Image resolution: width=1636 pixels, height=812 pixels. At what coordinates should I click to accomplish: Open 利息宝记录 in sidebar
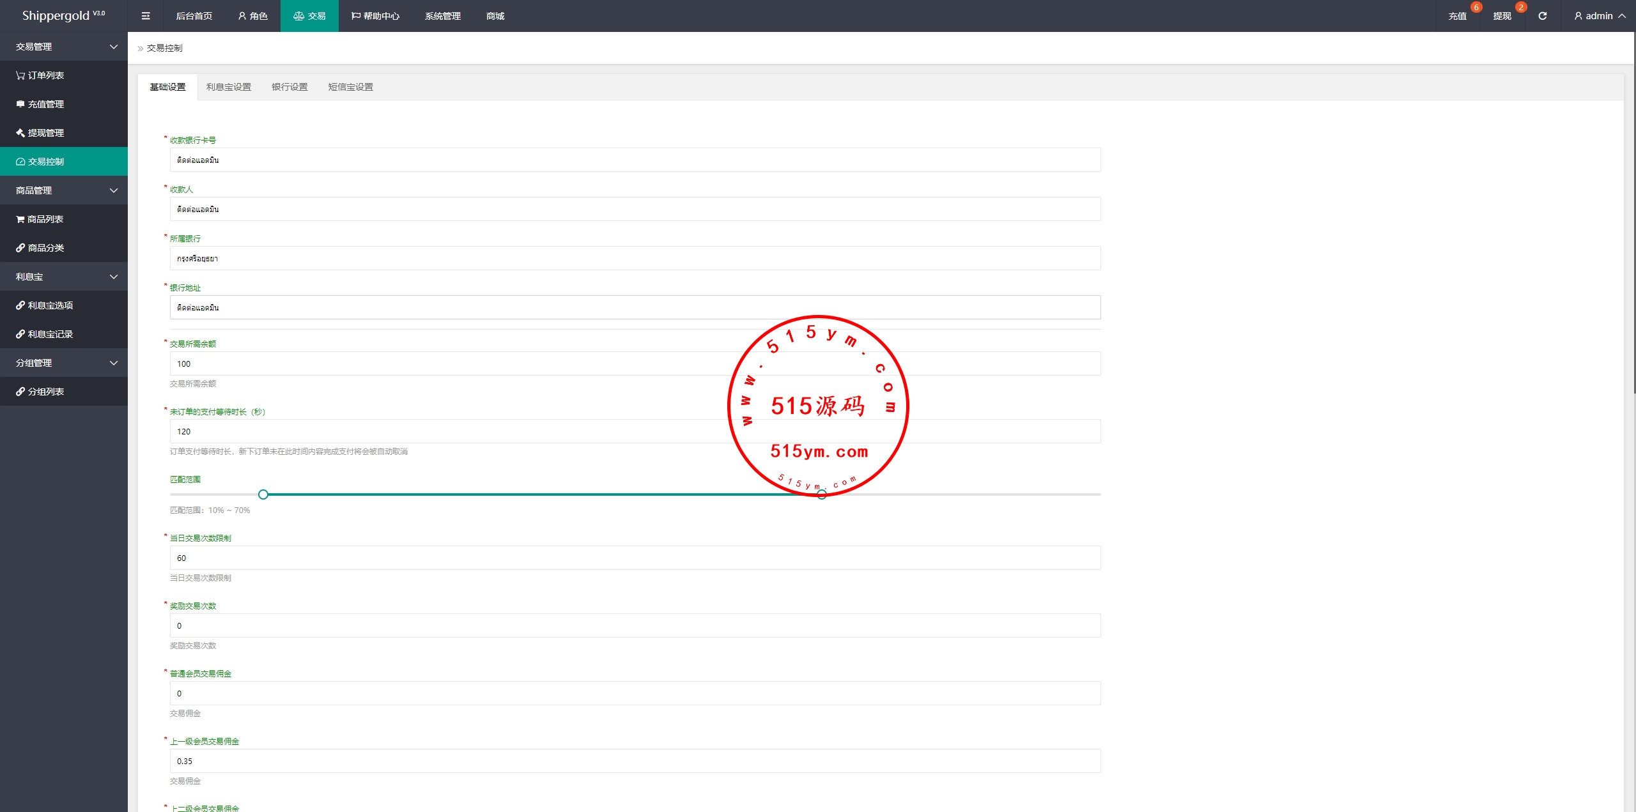tap(50, 334)
